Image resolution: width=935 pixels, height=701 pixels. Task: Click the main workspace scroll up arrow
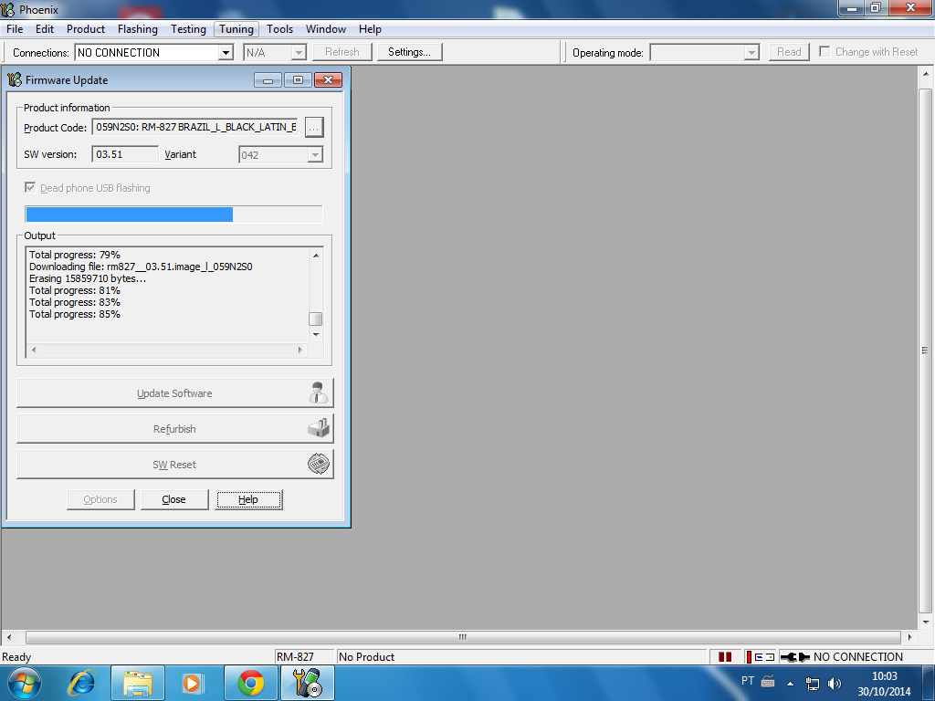pyautogui.click(x=926, y=75)
